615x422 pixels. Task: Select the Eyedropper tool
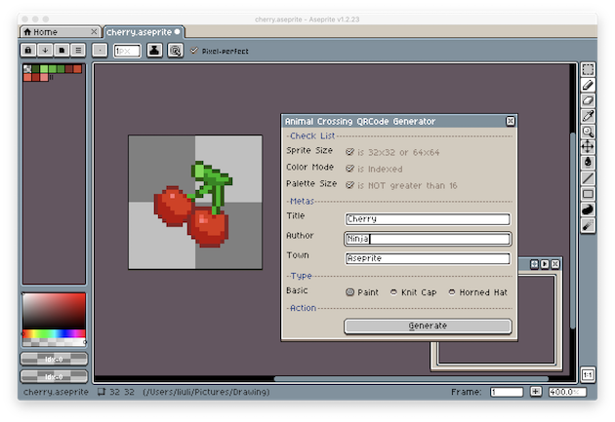click(588, 116)
